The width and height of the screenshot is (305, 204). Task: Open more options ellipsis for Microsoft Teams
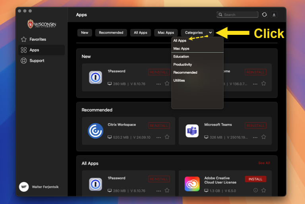point(255,137)
